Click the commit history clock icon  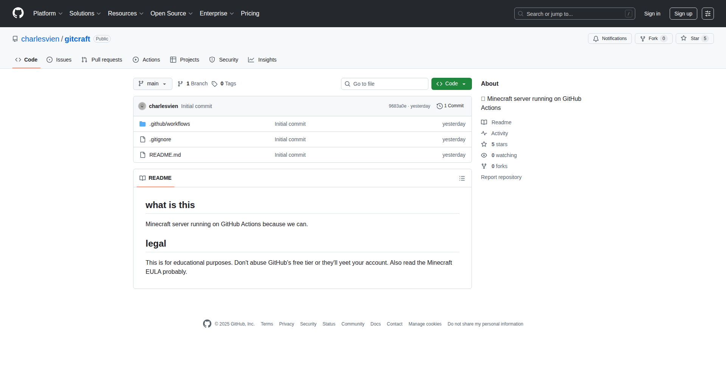pos(439,106)
